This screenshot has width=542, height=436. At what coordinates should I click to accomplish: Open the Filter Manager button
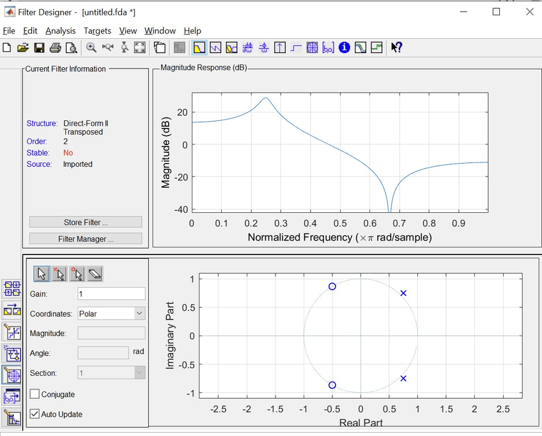[86, 238]
